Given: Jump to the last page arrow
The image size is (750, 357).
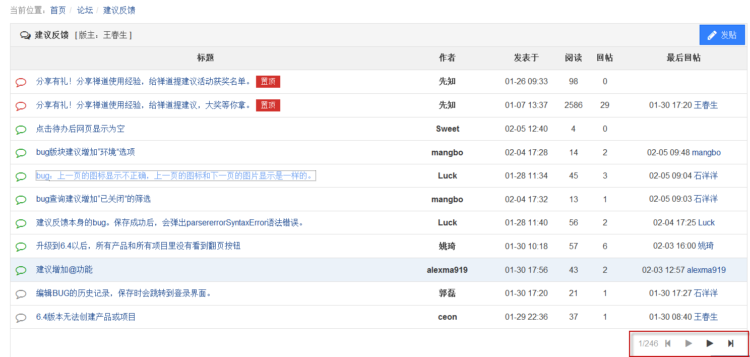Looking at the screenshot, I should (x=730, y=343).
